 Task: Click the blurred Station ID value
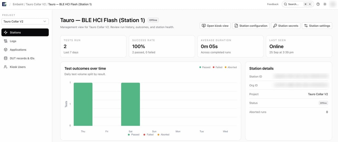pyautogui.click(x=301, y=76)
